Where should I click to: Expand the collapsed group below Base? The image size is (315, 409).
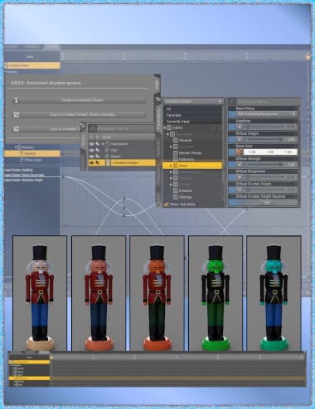coord(171,172)
